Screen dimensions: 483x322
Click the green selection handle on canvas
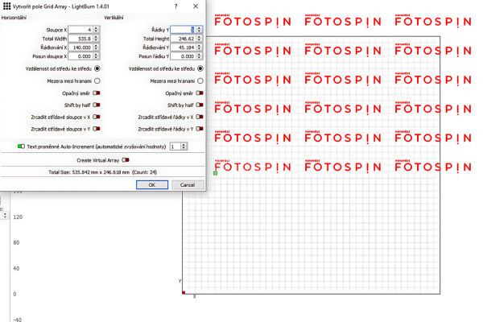tap(215, 173)
